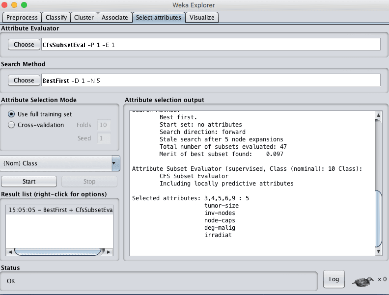Click the deg-malig attribute text

coord(220,228)
